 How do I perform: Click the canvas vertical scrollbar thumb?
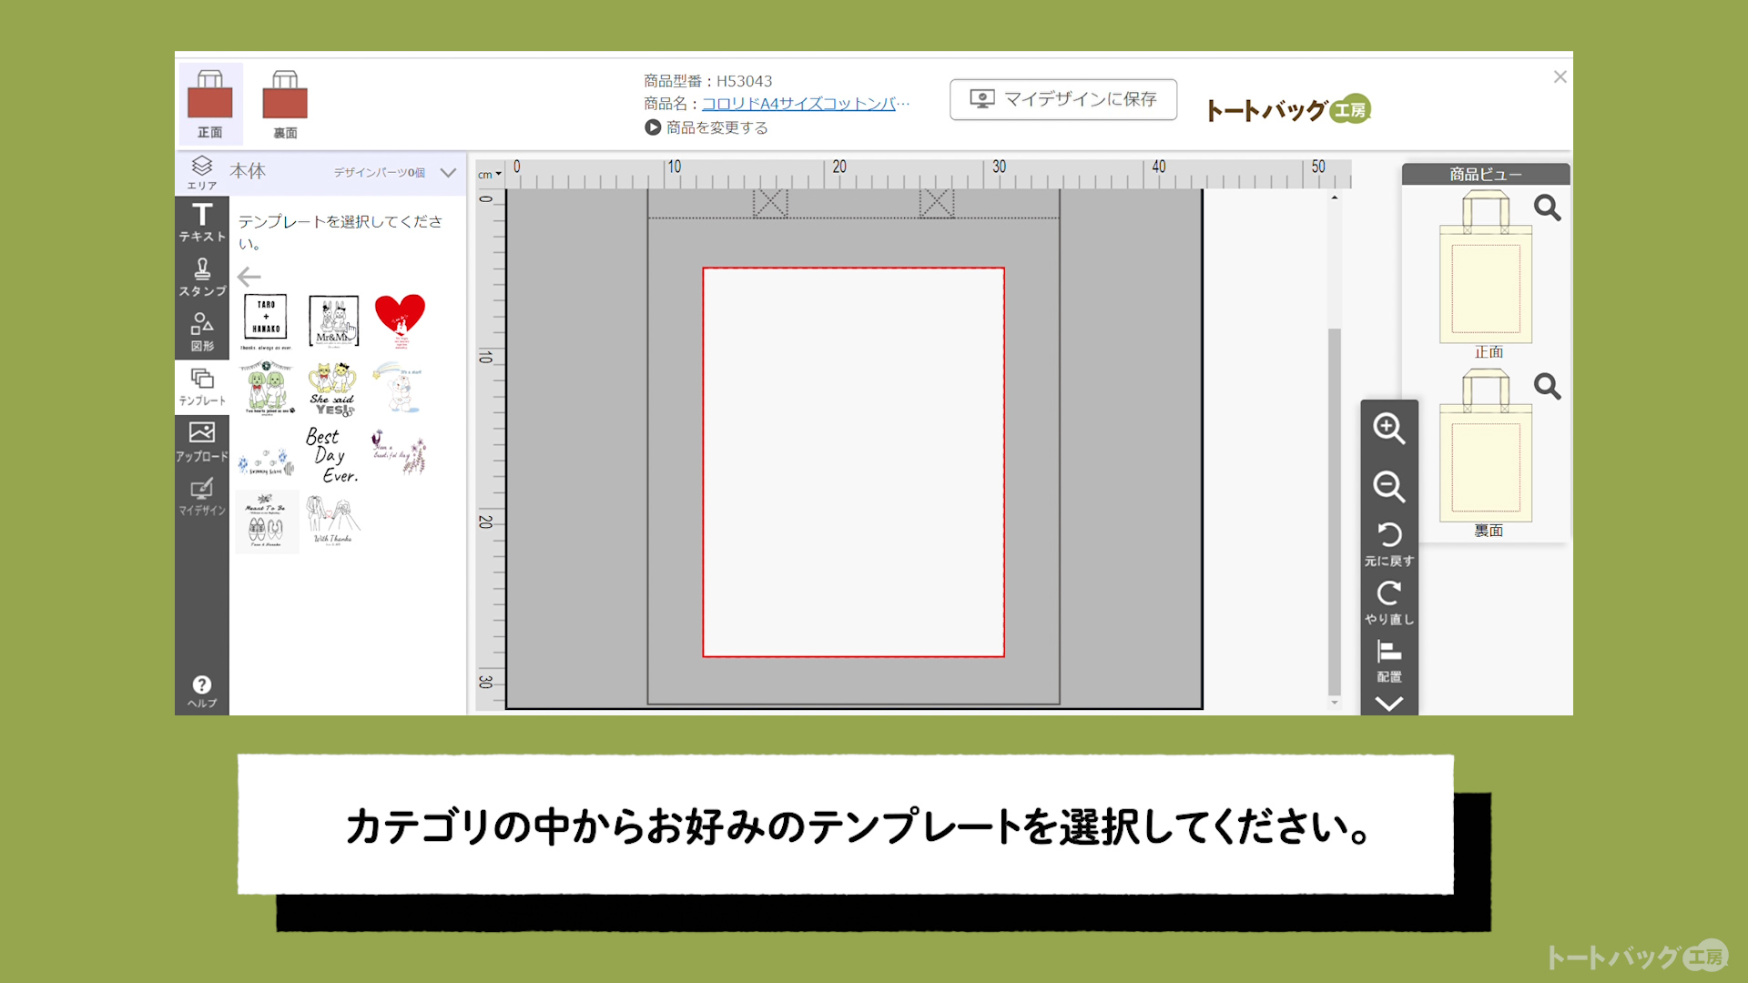(1335, 510)
